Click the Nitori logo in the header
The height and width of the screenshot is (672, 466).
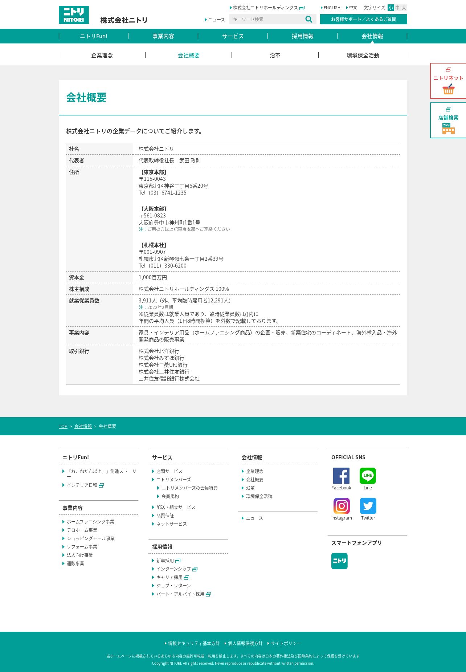[74, 15]
